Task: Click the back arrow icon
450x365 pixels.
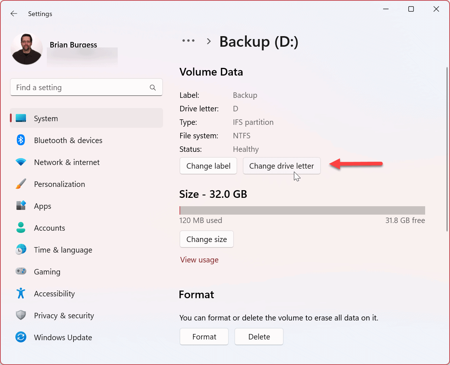Action: (14, 14)
